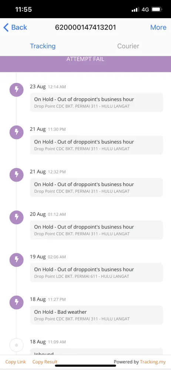Tap lightning icon beside 19 Aug 02:06 AM
171x370 pixels.
17,260
